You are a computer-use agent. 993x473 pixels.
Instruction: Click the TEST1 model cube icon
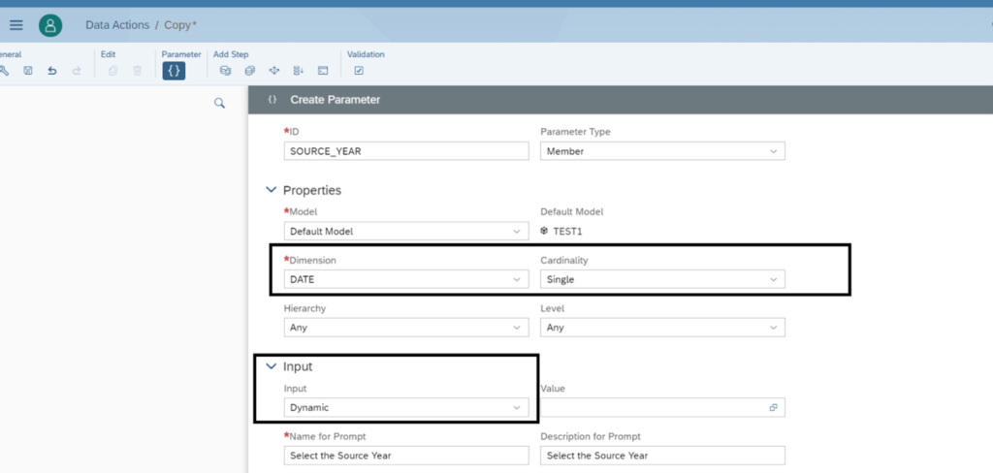[x=544, y=231]
